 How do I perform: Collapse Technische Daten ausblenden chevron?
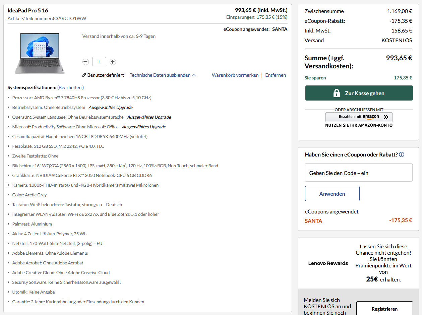194,75
